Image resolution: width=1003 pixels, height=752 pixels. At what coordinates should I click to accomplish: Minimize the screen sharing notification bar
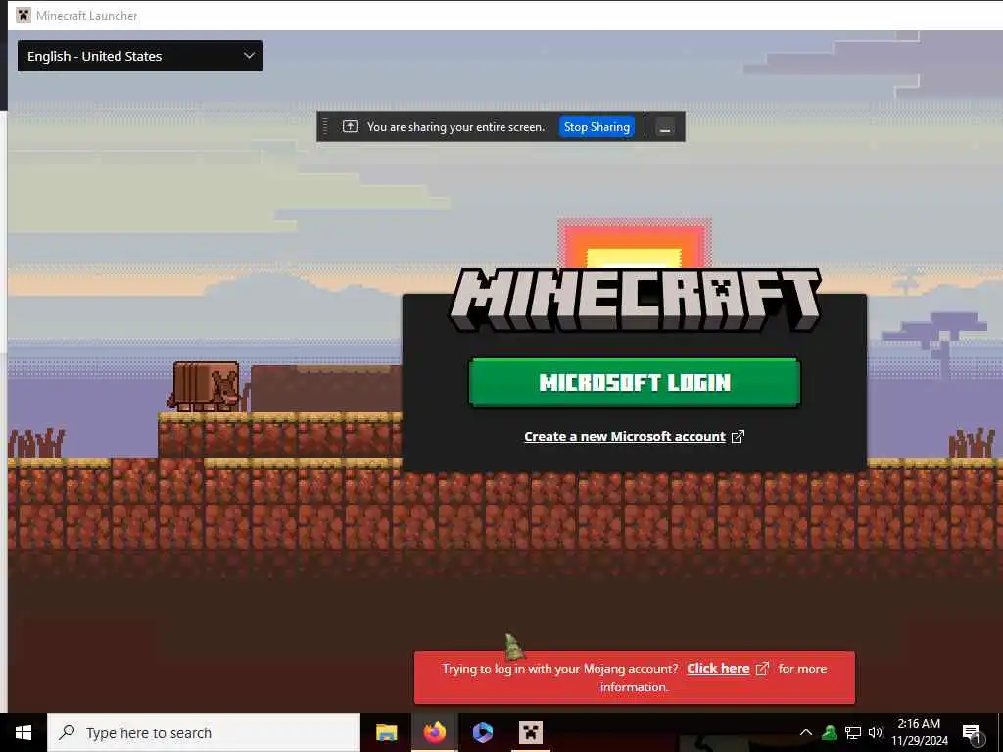click(x=665, y=127)
